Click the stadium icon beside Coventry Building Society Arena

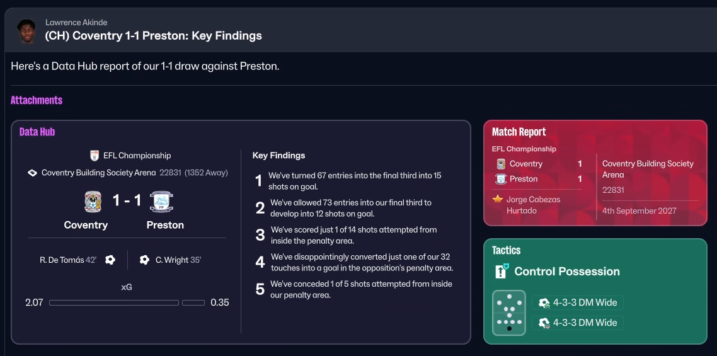(x=33, y=173)
